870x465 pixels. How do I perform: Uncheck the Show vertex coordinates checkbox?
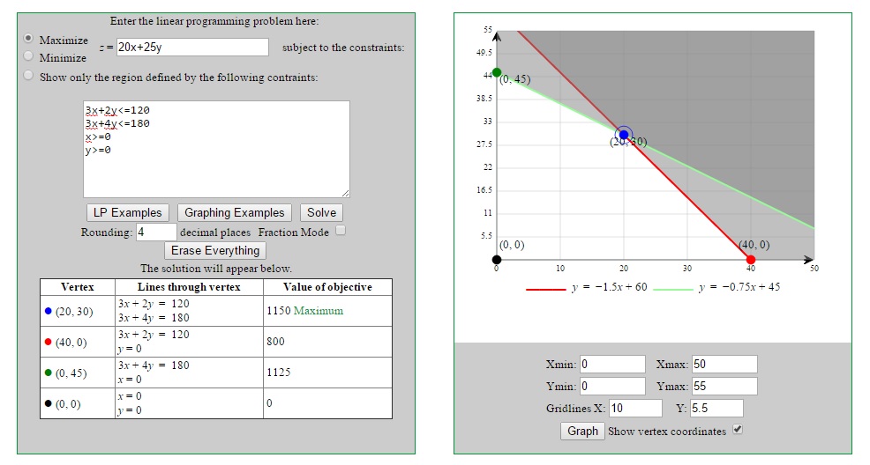(738, 430)
